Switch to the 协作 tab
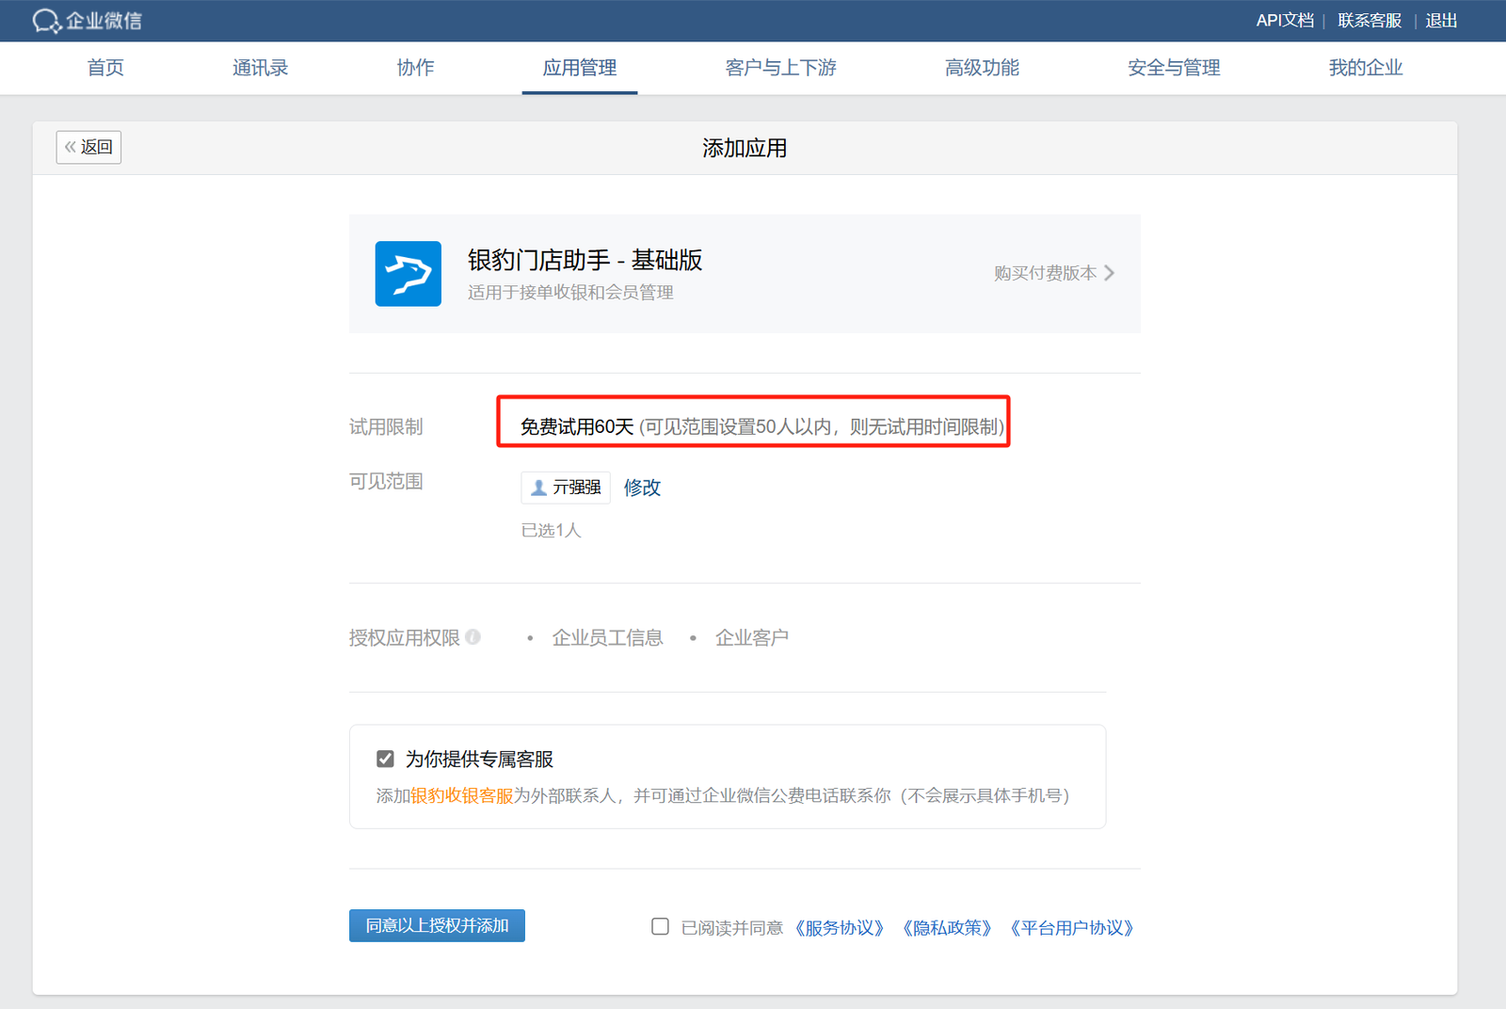Image resolution: width=1506 pixels, height=1009 pixels. coord(415,68)
